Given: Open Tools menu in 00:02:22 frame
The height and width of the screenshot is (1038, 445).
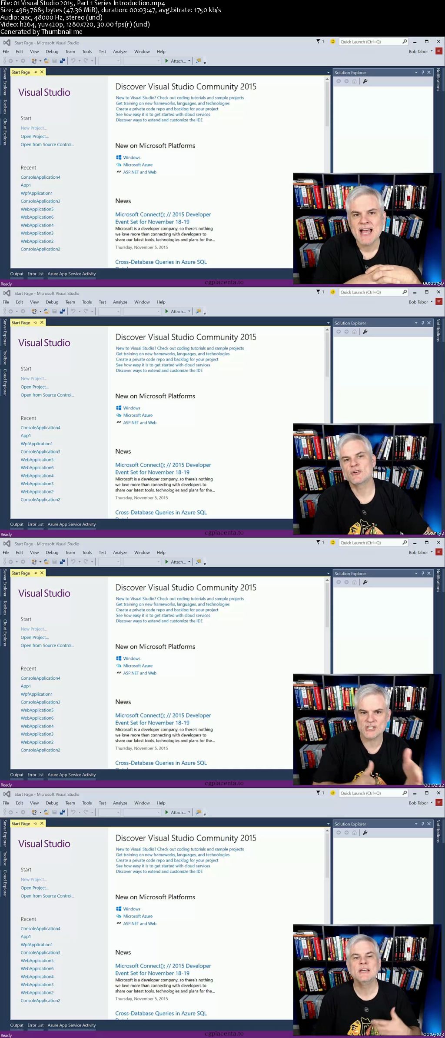Looking at the screenshot, I should click(x=87, y=552).
